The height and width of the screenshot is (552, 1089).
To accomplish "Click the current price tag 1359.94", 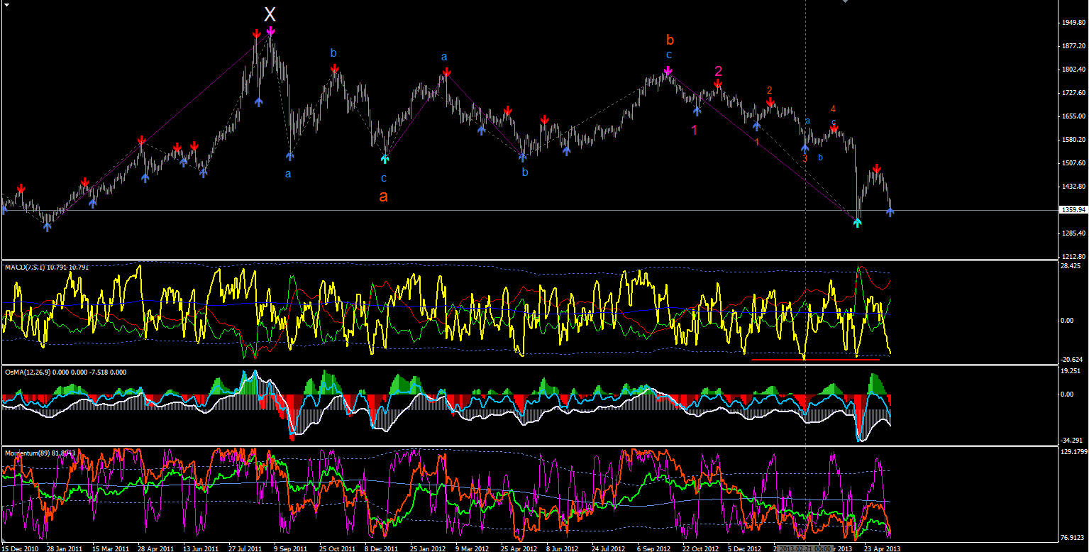I will 1073,210.
